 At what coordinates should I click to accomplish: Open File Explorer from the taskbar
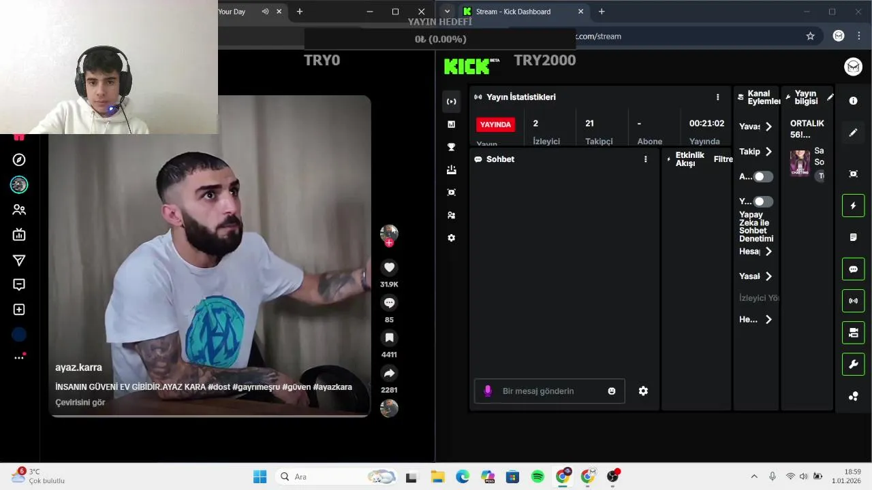pyautogui.click(x=437, y=477)
